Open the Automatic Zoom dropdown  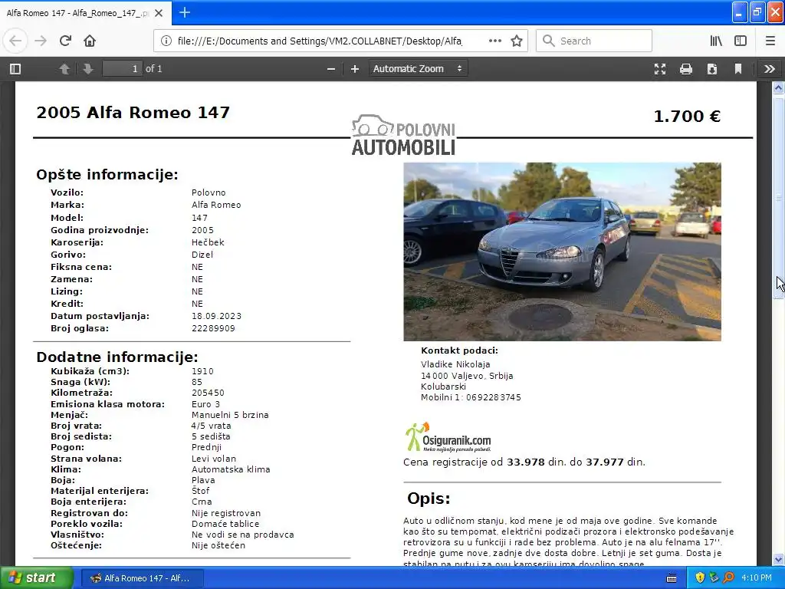point(418,68)
